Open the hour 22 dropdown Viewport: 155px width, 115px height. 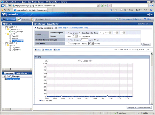[x=117, y=33]
